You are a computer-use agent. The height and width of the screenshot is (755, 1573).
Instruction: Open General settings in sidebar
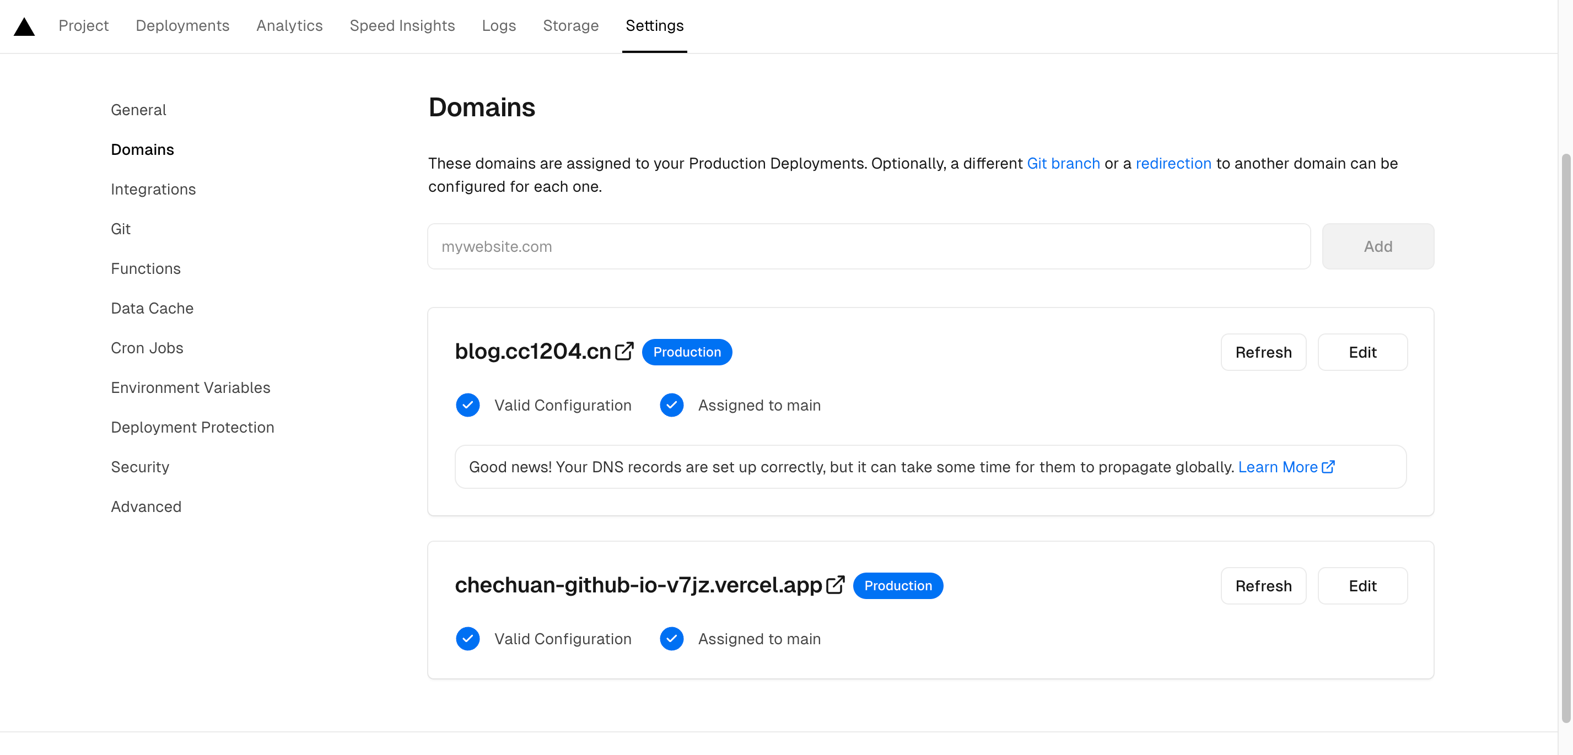click(x=138, y=110)
